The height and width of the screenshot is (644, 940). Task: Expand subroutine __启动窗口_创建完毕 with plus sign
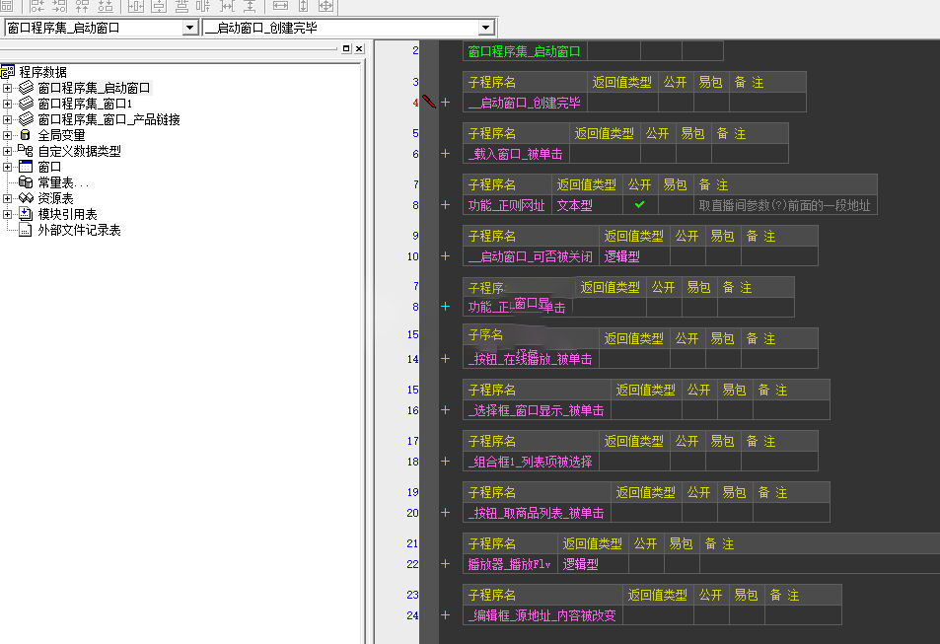point(446,103)
